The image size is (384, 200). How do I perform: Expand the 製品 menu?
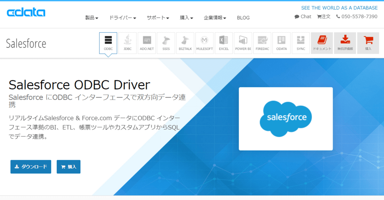coord(92,18)
